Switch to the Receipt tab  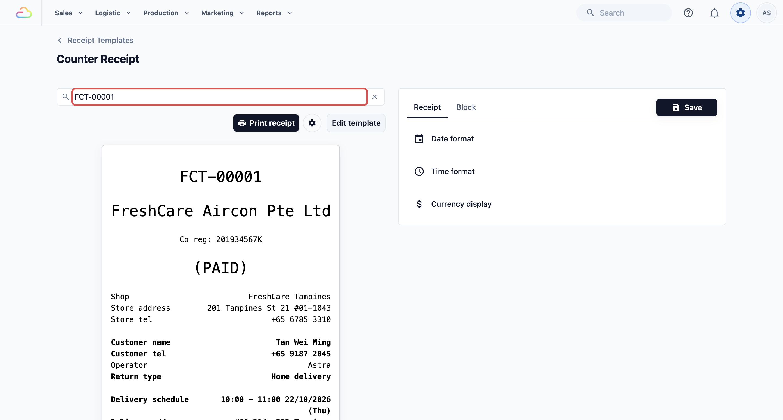pos(427,107)
